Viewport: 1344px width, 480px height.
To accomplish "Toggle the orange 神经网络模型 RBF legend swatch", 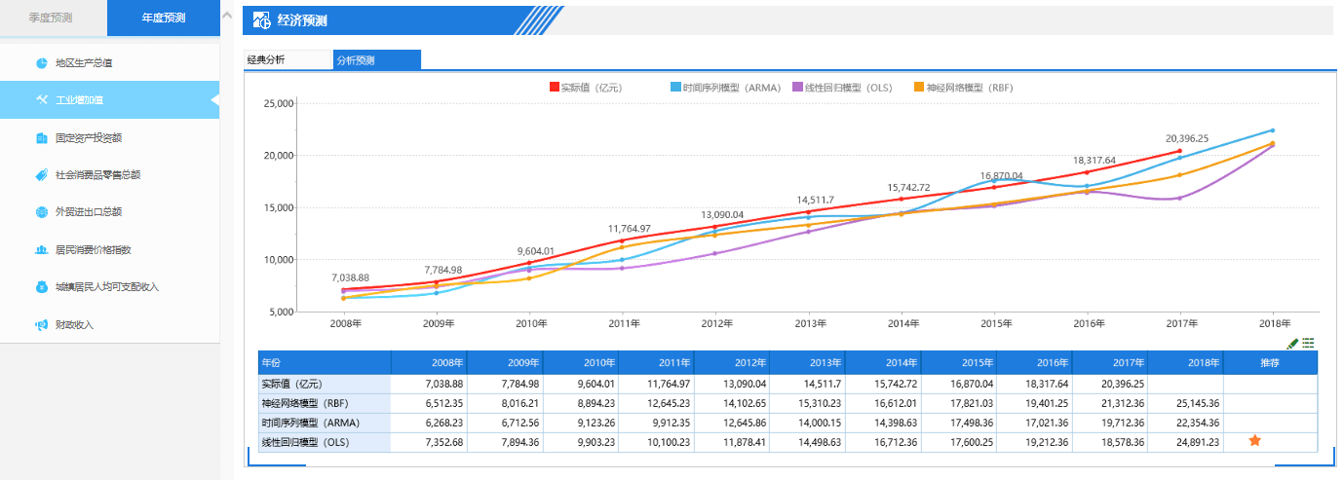I will (x=919, y=87).
